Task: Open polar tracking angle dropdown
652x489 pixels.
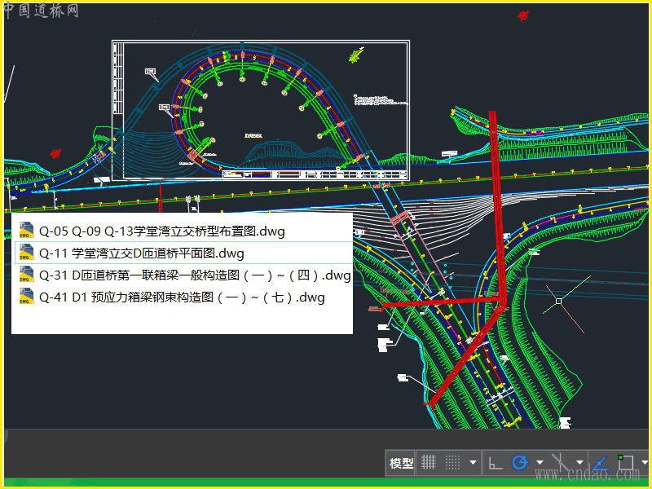Action: (540, 462)
